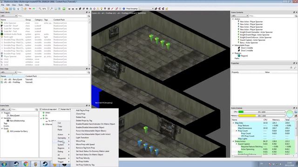Screen dimensions: 298x167
Task: Open the File menu
Action: click(3, 5)
